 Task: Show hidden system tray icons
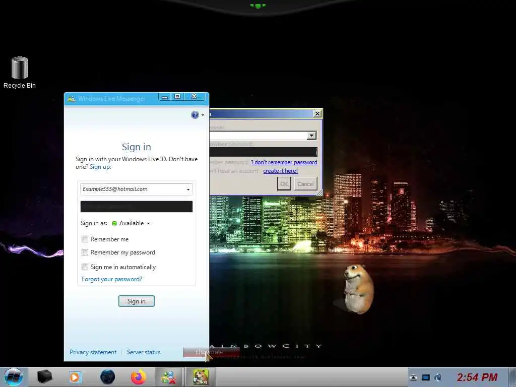pyautogui.click(x=413, y=377)
